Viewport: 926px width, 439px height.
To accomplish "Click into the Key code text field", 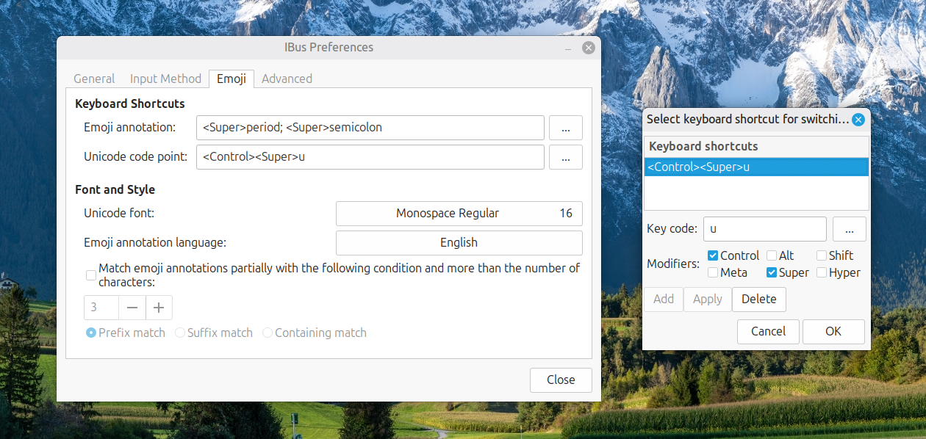I will (764, 229).
